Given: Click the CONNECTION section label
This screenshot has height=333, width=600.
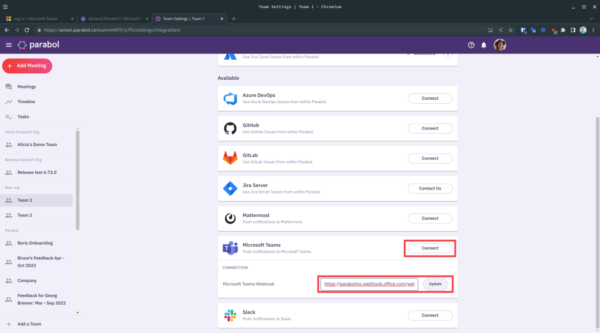Looking at the screenshot, I should pos(235,267).
